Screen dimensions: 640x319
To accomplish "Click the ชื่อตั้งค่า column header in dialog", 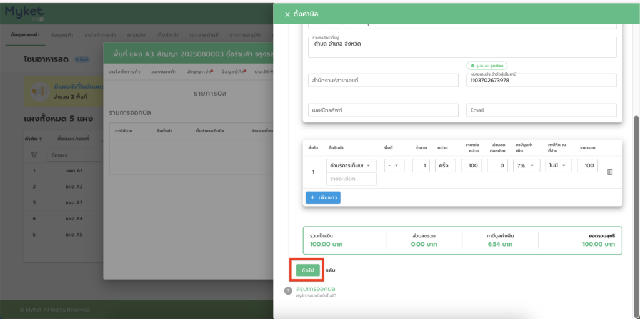I will point(164,131).
